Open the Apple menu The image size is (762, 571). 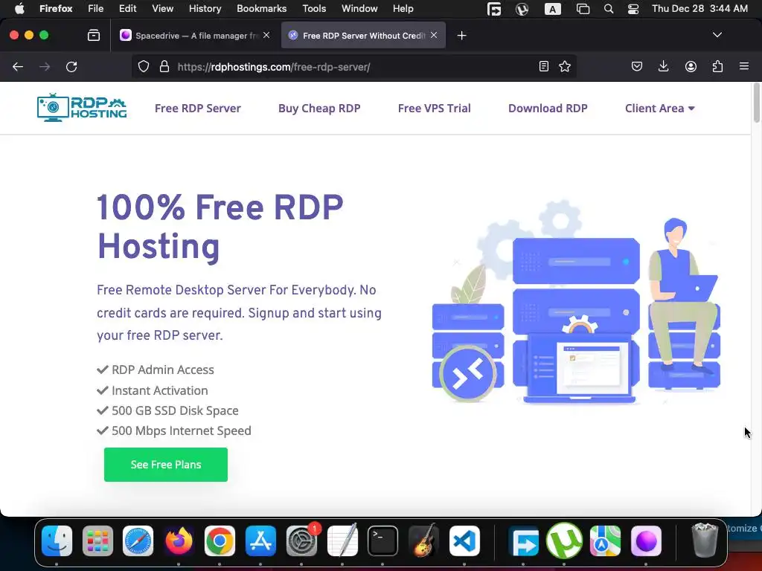pyautogui.click(x=19, y=9)
